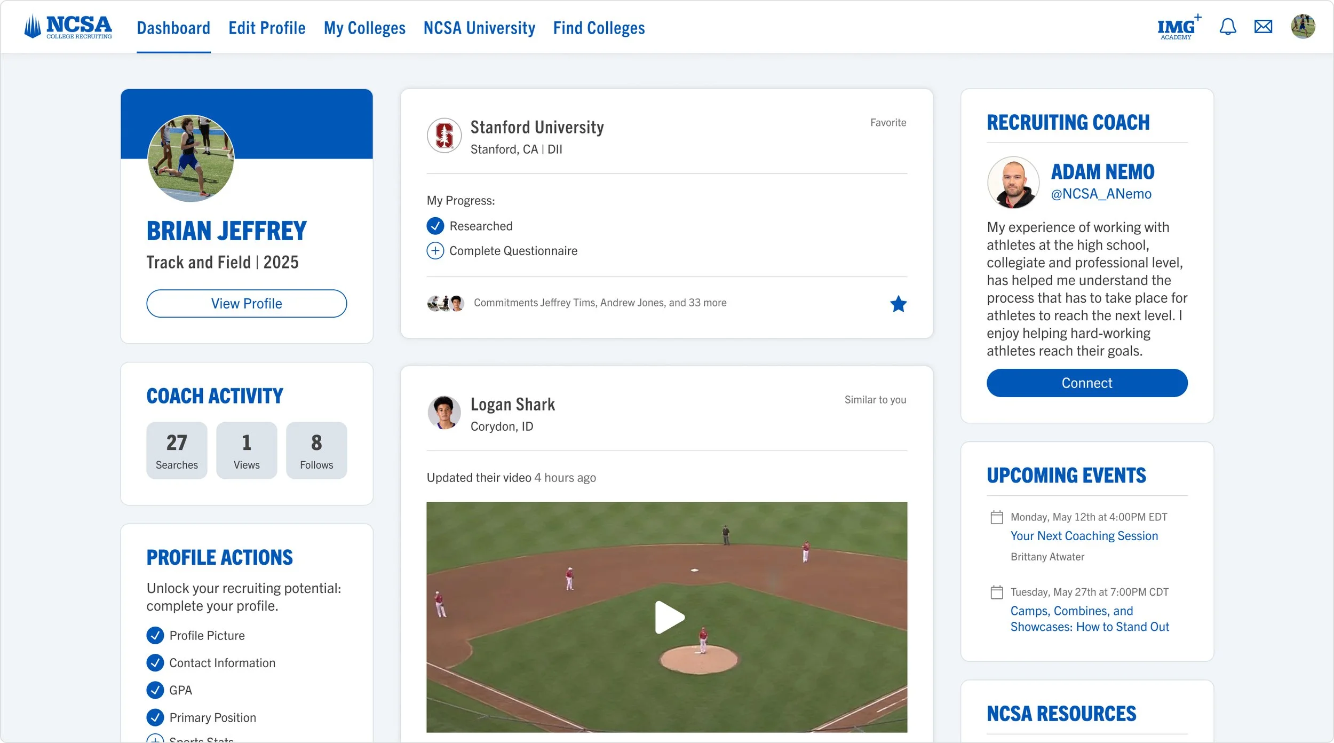Click the Brian Jeffrey name heading
The image size is (1334, 743).
227,231
